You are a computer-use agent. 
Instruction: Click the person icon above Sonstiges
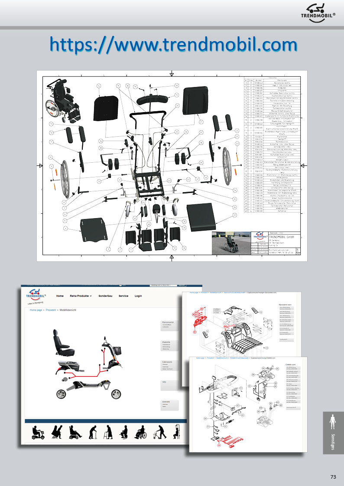(x=333, y=422)
